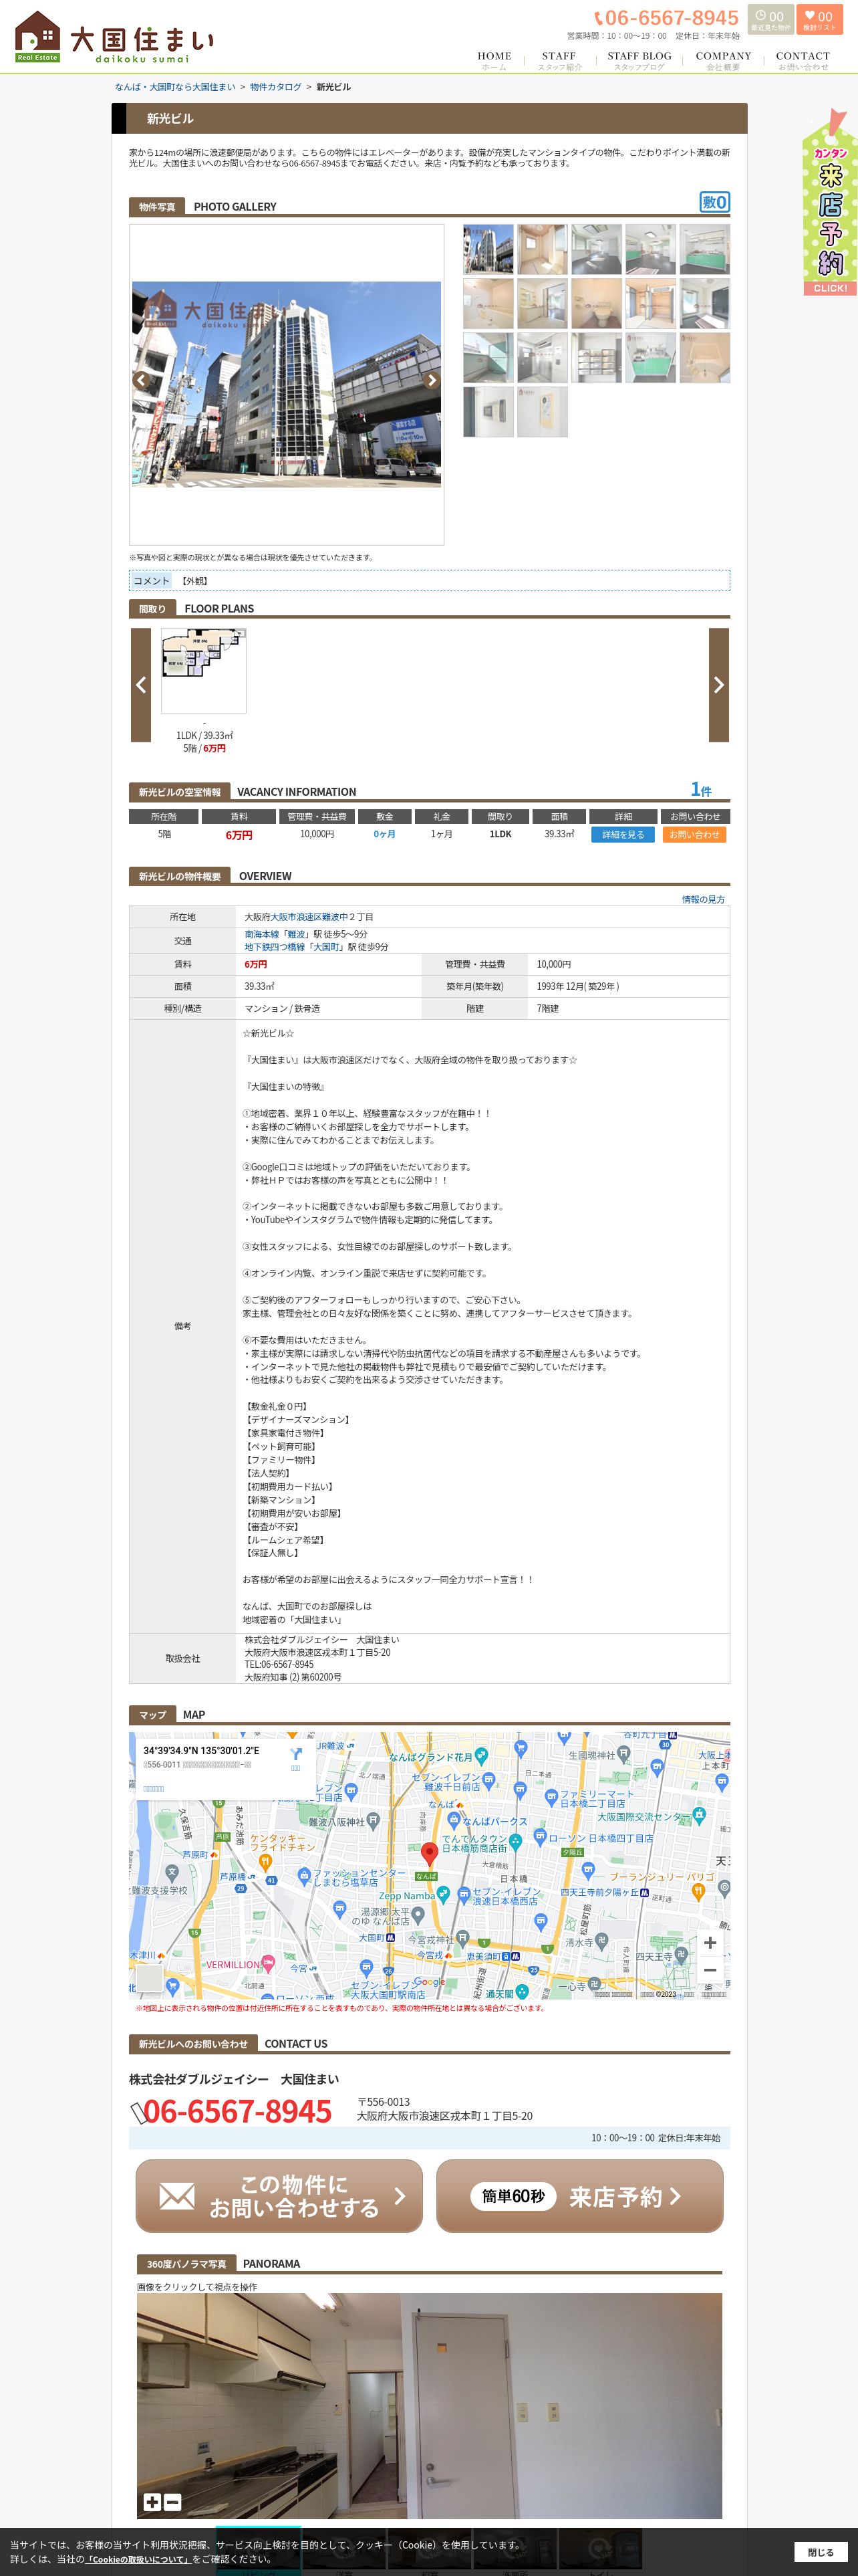Open HOME in the top navigation
The image size is (858, 2576).
[x=494, y=61]
